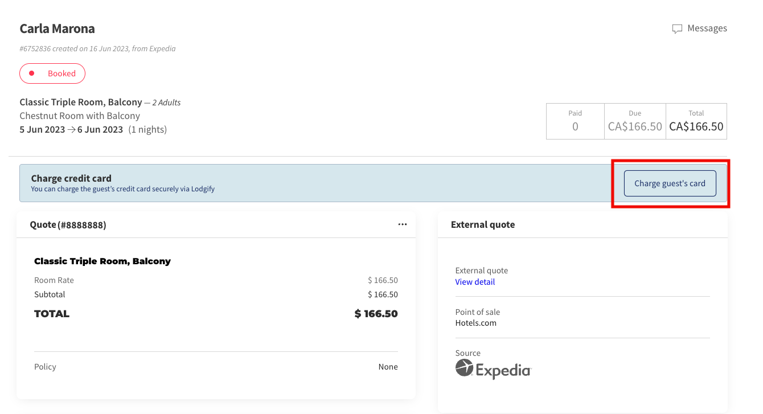
Task: Expand the quote options with the three dots
Action: pyautogui.click(x=403, y=224)
